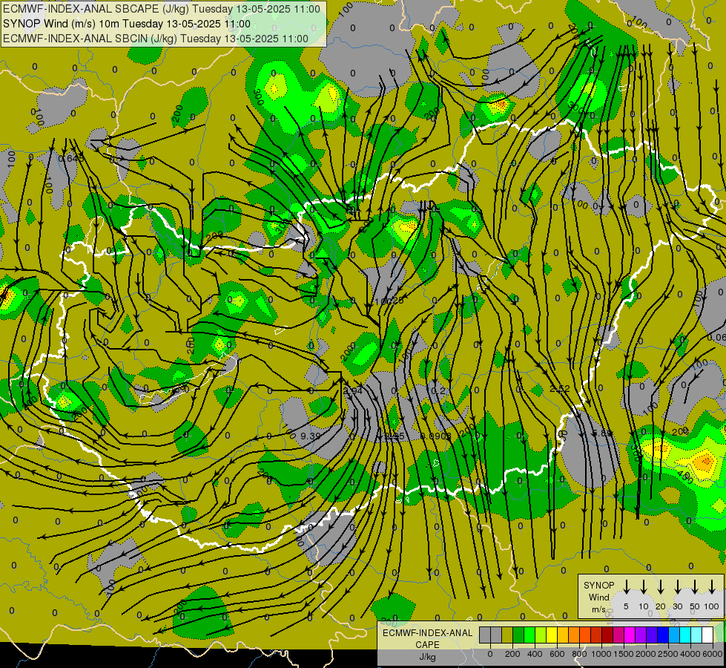
Task: Pick the white CAPE legend swatch
Action: coord(708,635)
